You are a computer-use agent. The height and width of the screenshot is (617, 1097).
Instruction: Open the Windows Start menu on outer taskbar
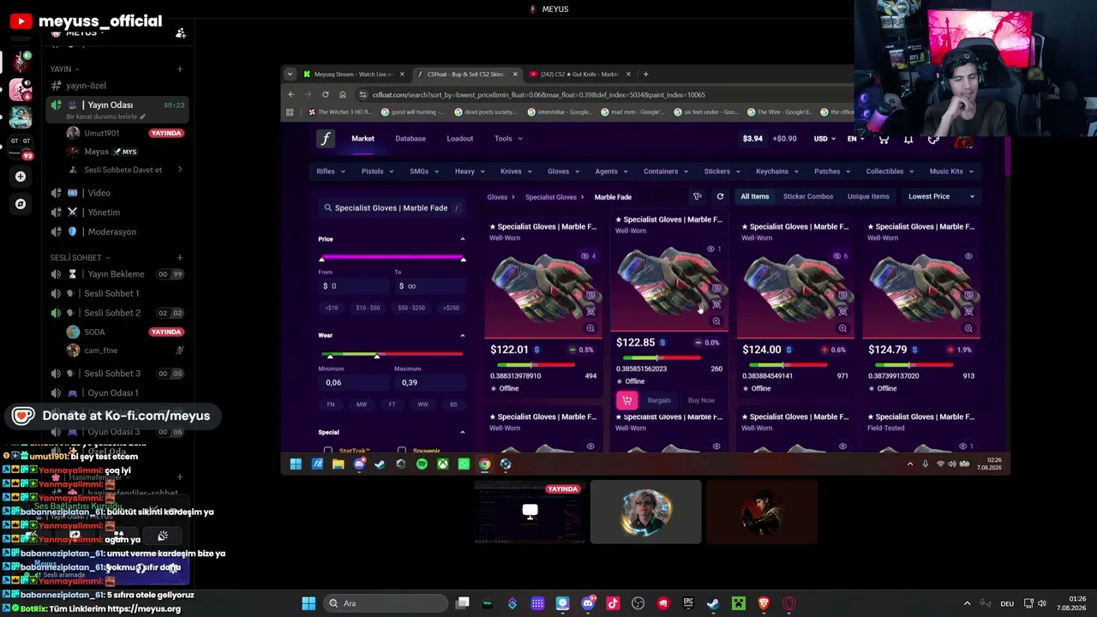pyautogui.click(x=309, y=603)
